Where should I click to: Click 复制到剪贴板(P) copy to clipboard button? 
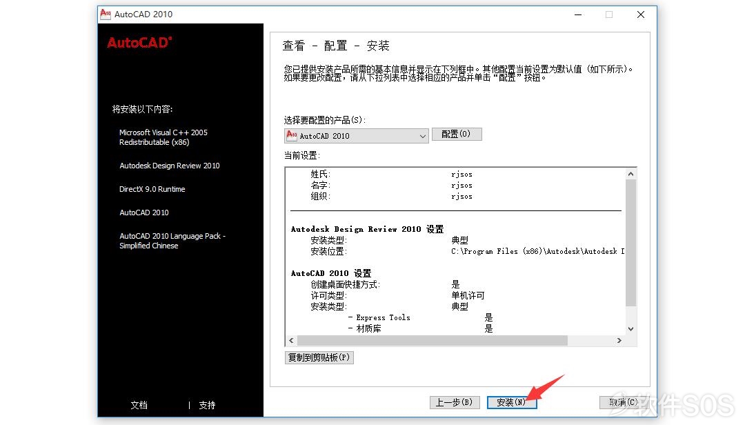319,357
